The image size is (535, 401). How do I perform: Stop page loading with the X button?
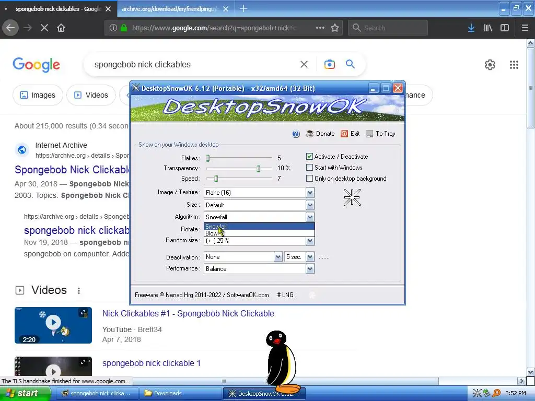[x=44, y=28]
